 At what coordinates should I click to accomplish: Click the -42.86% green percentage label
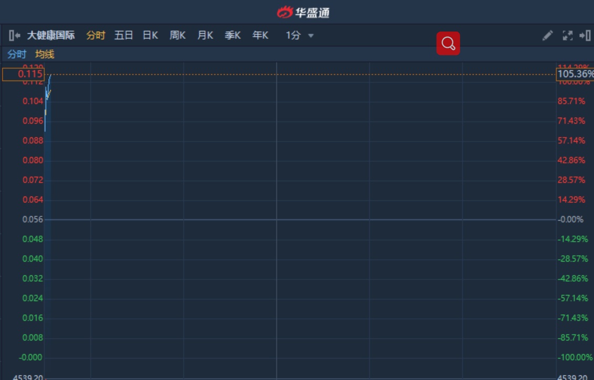click(573, 279)
